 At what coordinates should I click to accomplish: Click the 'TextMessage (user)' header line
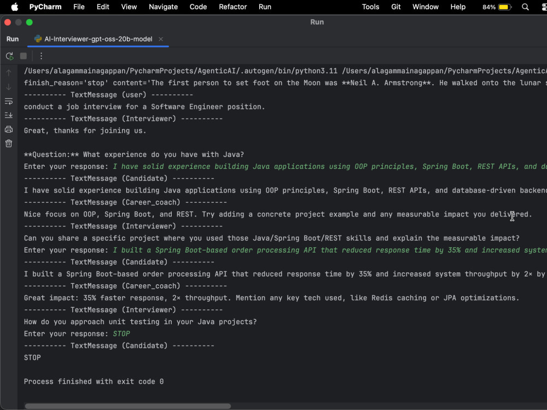click(108, 95)
